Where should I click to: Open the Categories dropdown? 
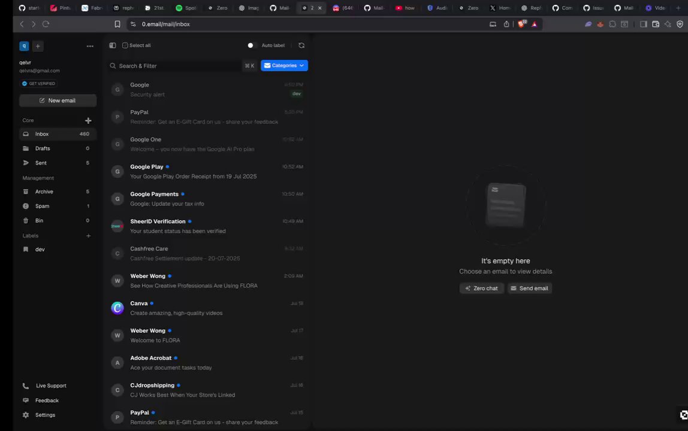(x=284, y=65)
